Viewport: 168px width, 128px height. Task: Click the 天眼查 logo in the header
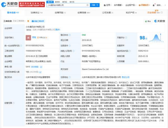(x=10, y=4)
